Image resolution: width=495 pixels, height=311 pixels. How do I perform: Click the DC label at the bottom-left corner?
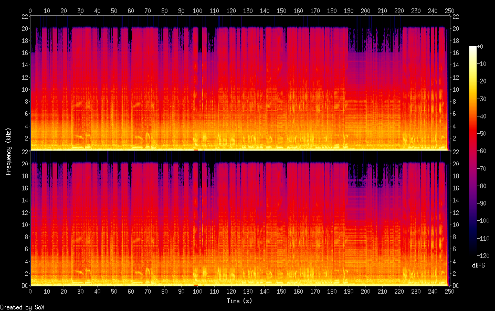point(24,286)
